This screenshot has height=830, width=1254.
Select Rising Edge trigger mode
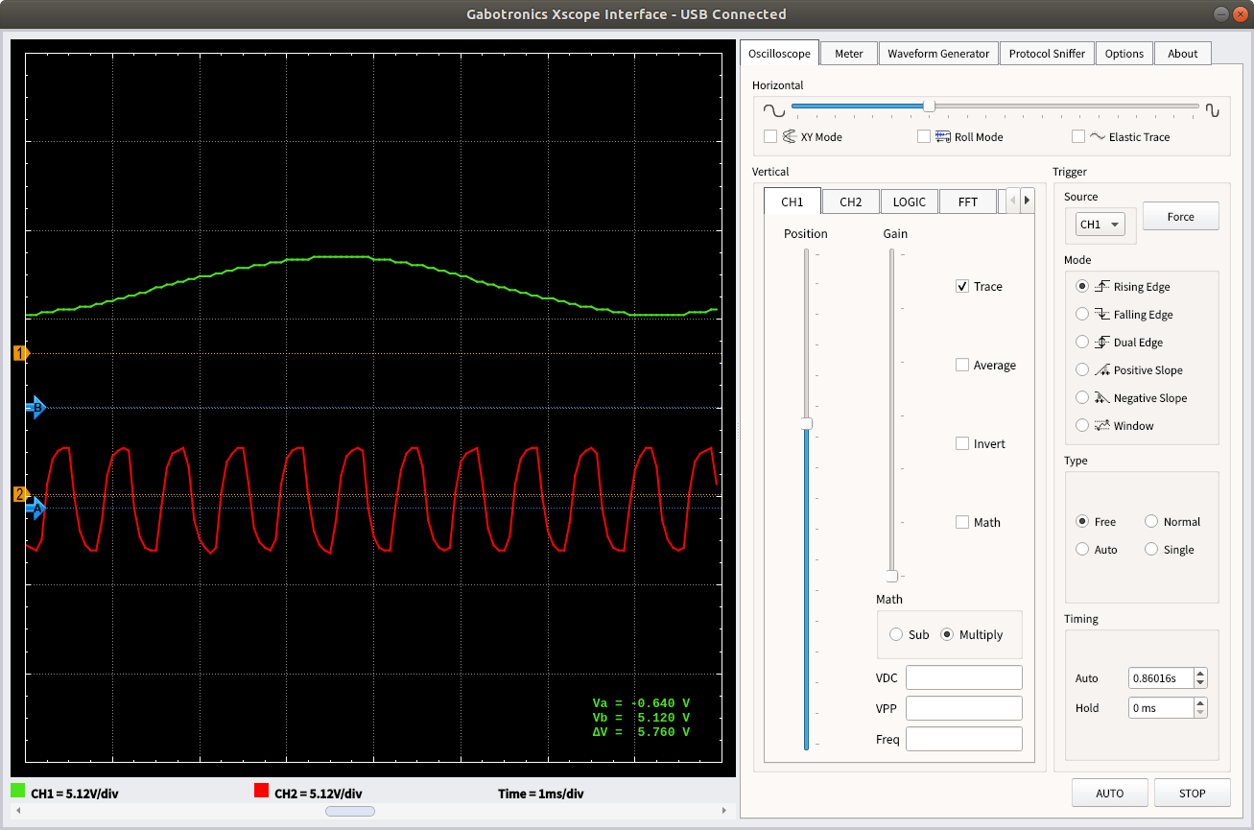point(1082,286)
